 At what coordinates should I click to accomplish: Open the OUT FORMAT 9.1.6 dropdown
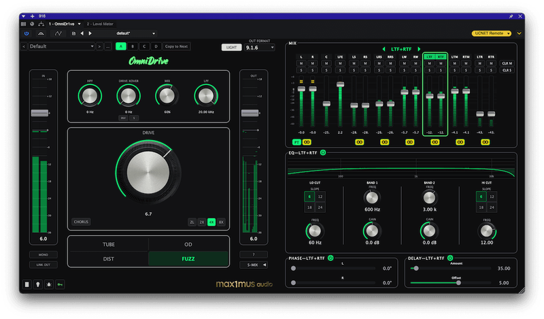point(260,48)
